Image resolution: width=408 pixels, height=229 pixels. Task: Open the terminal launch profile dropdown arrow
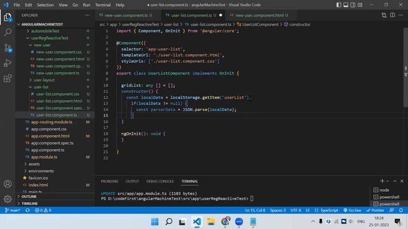tap(388, 181)
